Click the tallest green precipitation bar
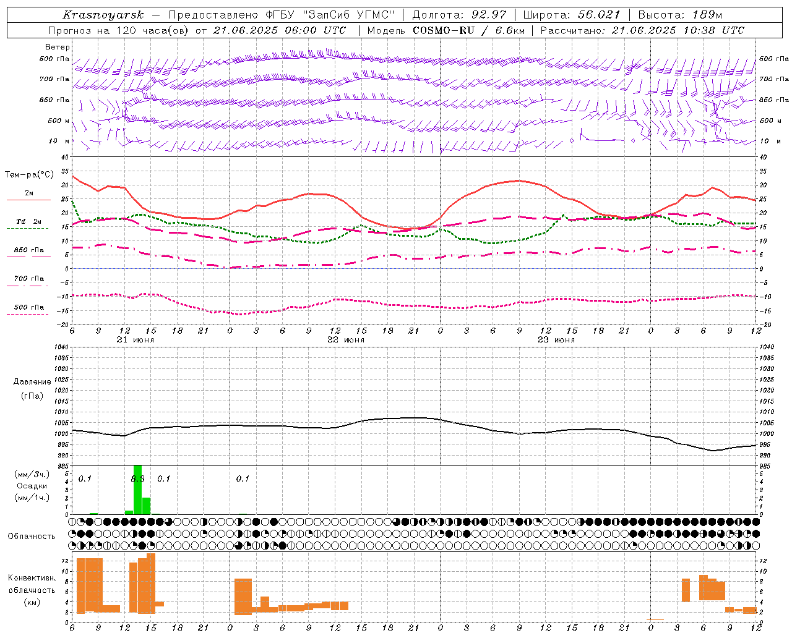 tap(138, 490)
